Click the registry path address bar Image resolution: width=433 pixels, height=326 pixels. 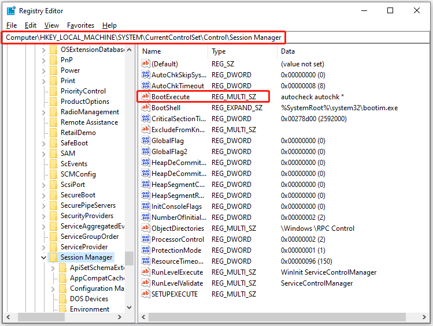216,38
